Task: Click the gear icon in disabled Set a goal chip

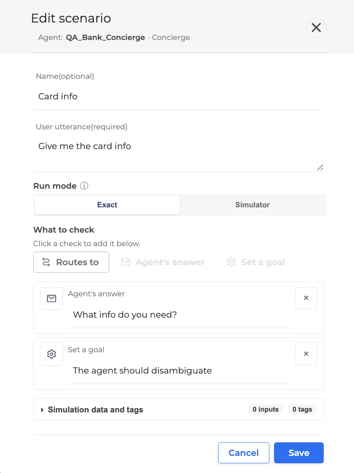Action: pos(231,262)
